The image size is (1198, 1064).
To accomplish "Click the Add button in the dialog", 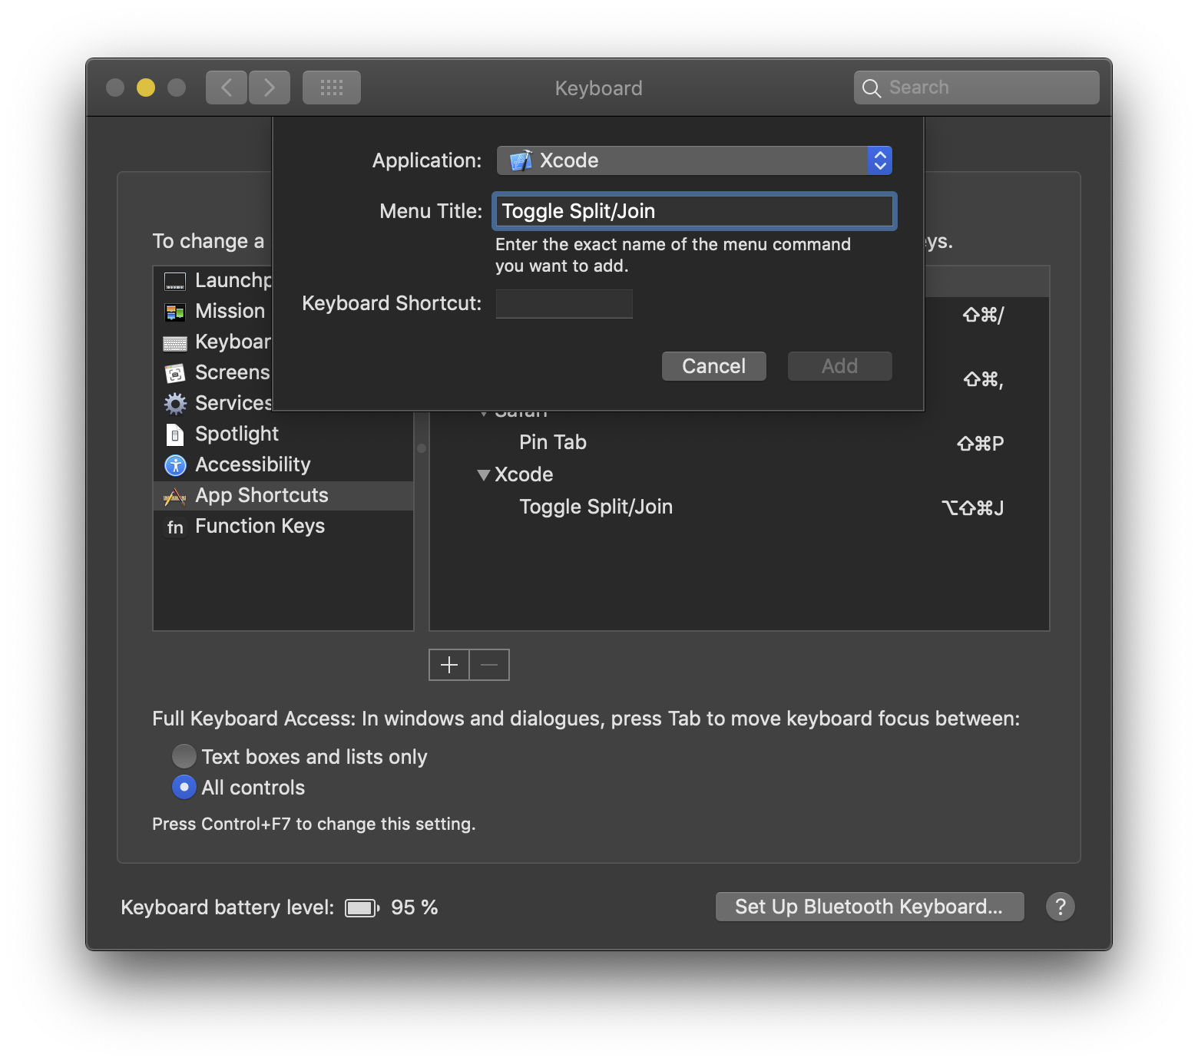I will click(840, 366).
